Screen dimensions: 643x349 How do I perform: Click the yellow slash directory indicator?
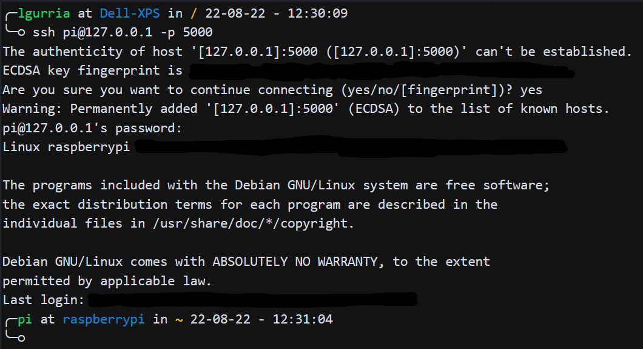click(x=194, y=13)
